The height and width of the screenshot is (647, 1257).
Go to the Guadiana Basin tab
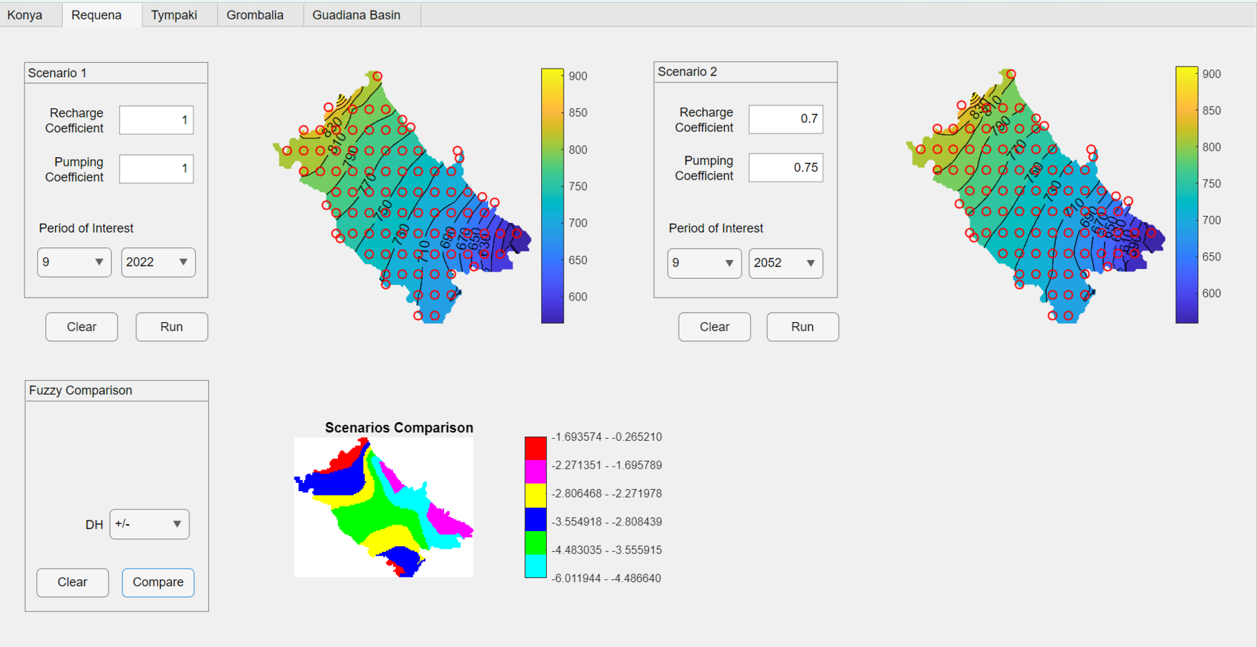356,15
